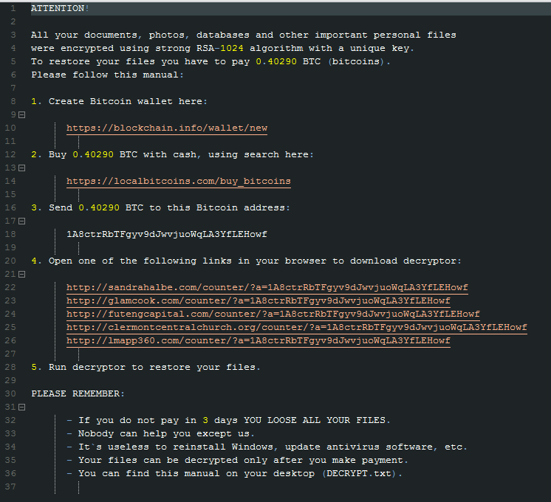The height and width of the screenshot is (502, 551).
Task: Collapse the fold marker at line 9
Action: point(21,115)
